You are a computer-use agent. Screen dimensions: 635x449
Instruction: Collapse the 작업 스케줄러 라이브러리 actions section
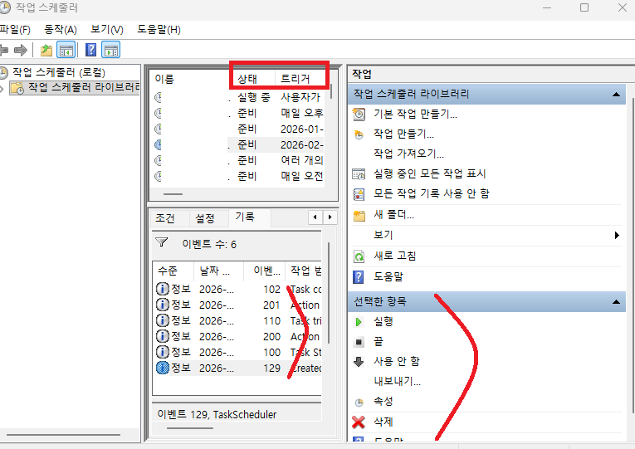click(617, 95)
